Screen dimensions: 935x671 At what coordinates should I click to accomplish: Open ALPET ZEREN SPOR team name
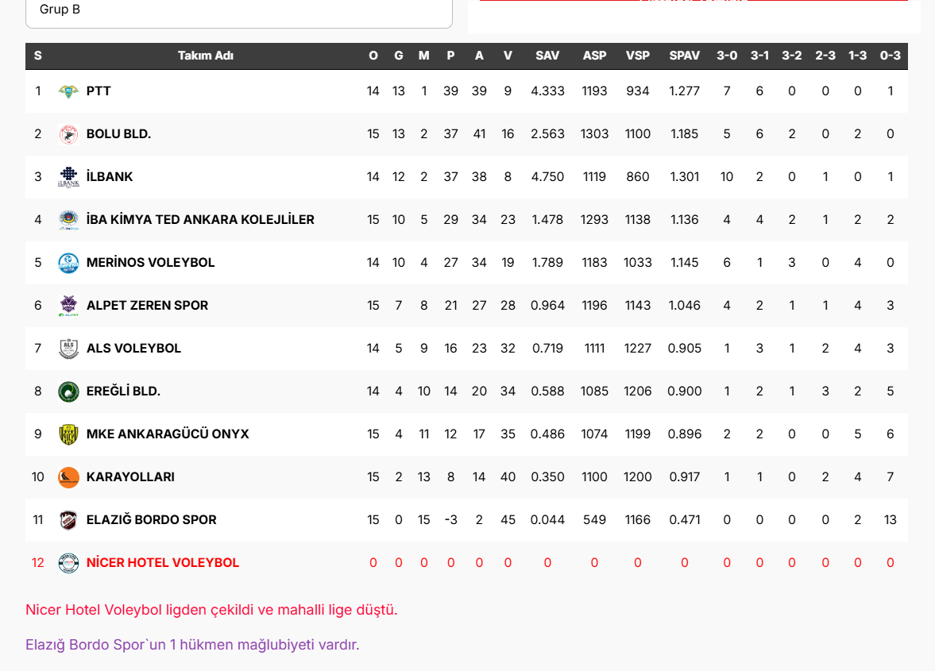click(x=147, y=306)
